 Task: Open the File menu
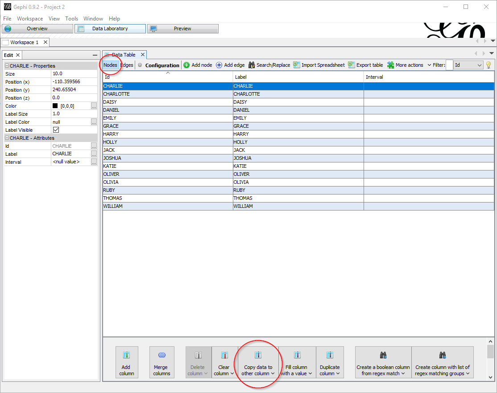[7, 19]
